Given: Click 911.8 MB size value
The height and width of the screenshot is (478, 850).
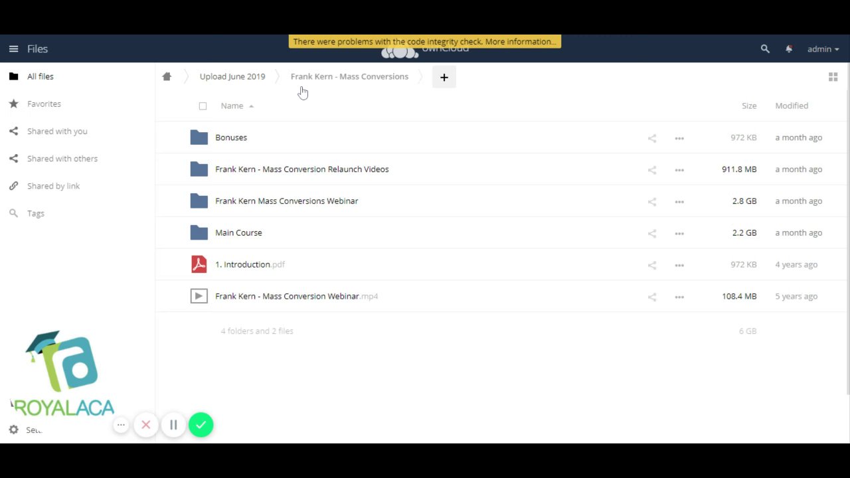Looking at the screenshot, I should coord(739,169).
